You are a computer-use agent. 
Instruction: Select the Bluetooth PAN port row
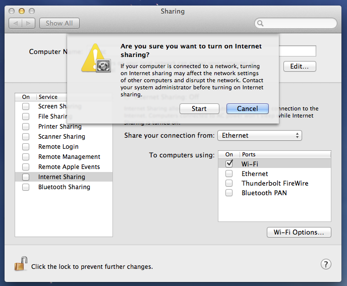[274, 193]
